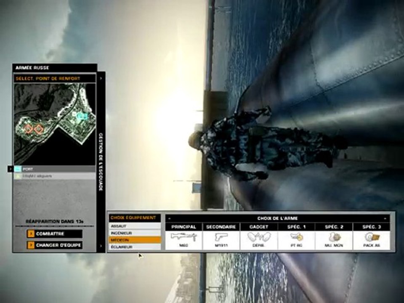404x303 pixels.
Task: Click right arrow of Choix de l'arme bar
Action: [x=385, y=218]
